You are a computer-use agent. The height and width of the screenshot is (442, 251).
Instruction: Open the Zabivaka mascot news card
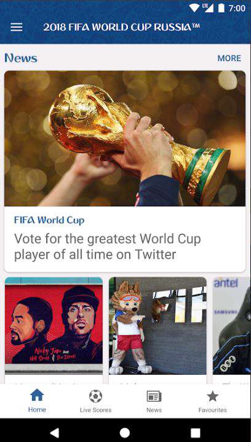157,326
